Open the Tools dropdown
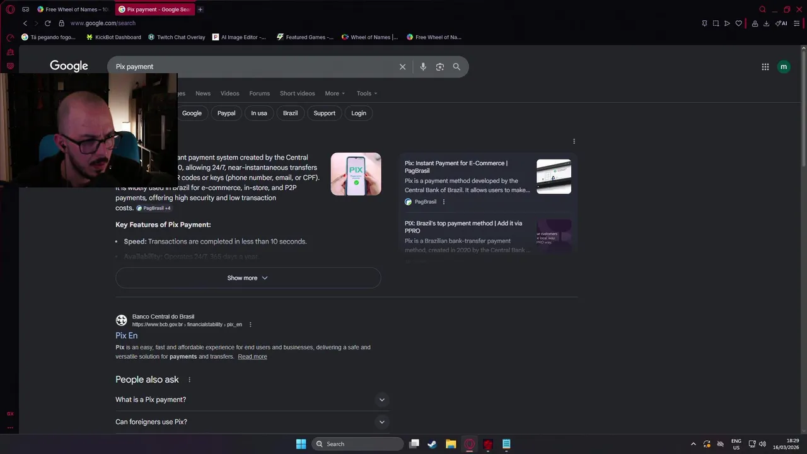The height and width of the screenshot is (454, 807). [x=367, y=93]
